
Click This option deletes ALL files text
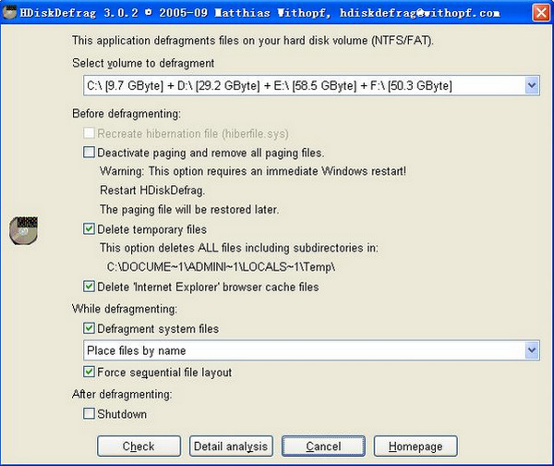(x=239, y=248)
